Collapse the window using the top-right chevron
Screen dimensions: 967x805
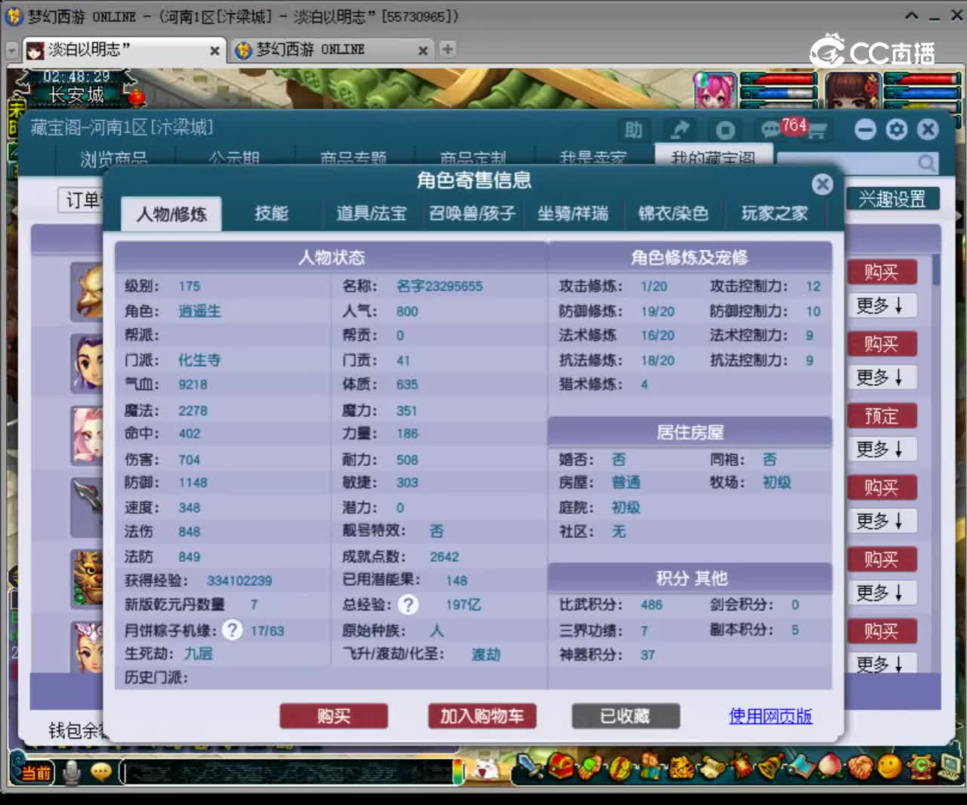pyautogui.click(x=912, y=15)
